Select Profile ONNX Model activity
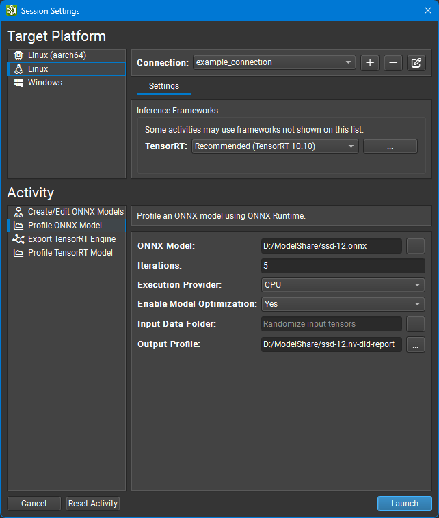This screenshot has width=439, height=518. (x=65, y=226)
